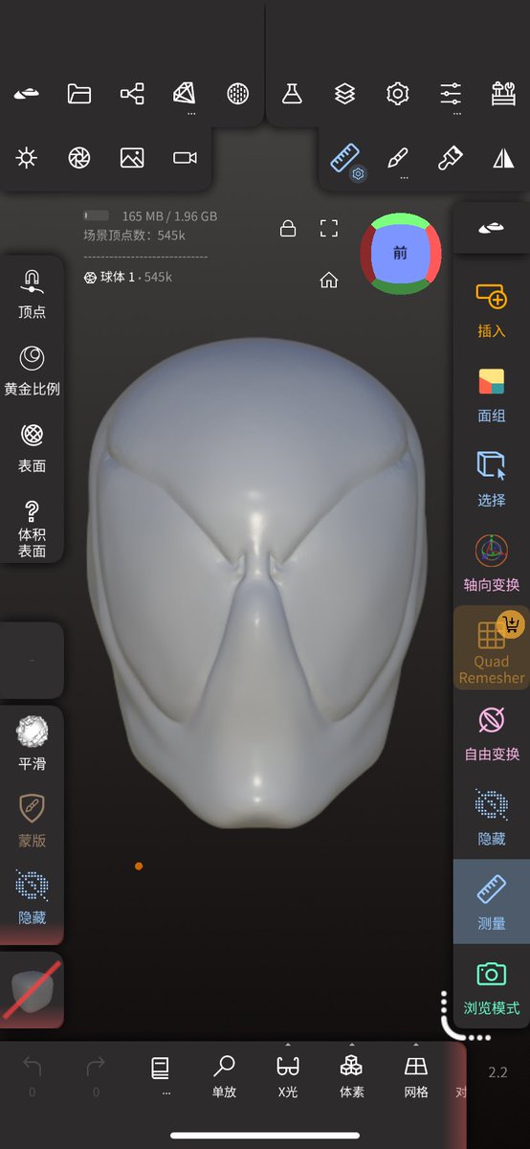Click the redo arrow
The image size is (530, 1149).
click(x=96, y=1066)
